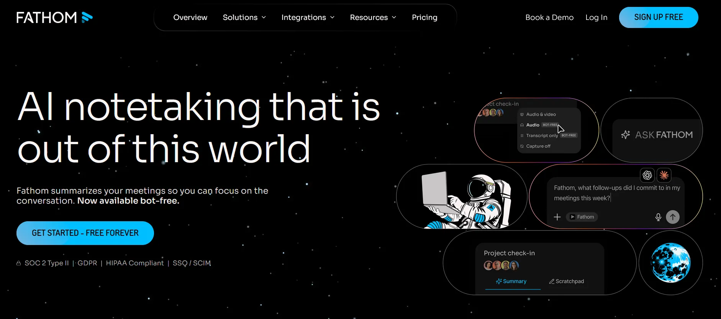Screen dimensions: 721x319
Task: Click the Claude starburst icon above the chat box
Action: pos(664,175)
